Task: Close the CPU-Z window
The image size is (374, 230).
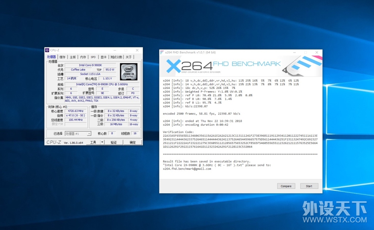Action: (137, 50)
